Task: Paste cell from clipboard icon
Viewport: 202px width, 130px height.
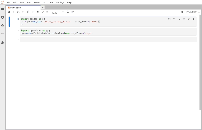Action: [28, 12]
